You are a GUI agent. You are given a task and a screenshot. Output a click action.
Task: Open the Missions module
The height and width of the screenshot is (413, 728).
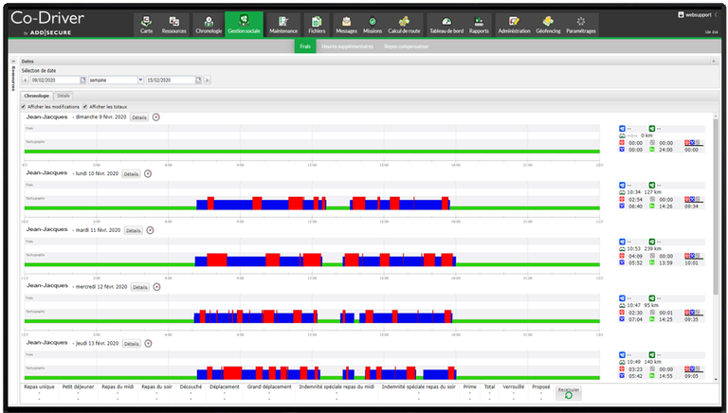pyautogui.click(x=373, y=25)
